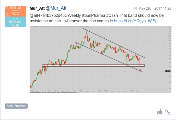Click the #SunPharma hashtag

click(x=93, y=15)
